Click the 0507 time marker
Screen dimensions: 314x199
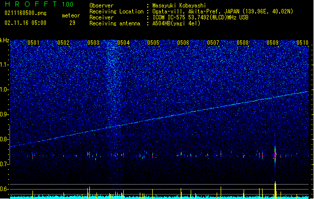pos(213,43)
